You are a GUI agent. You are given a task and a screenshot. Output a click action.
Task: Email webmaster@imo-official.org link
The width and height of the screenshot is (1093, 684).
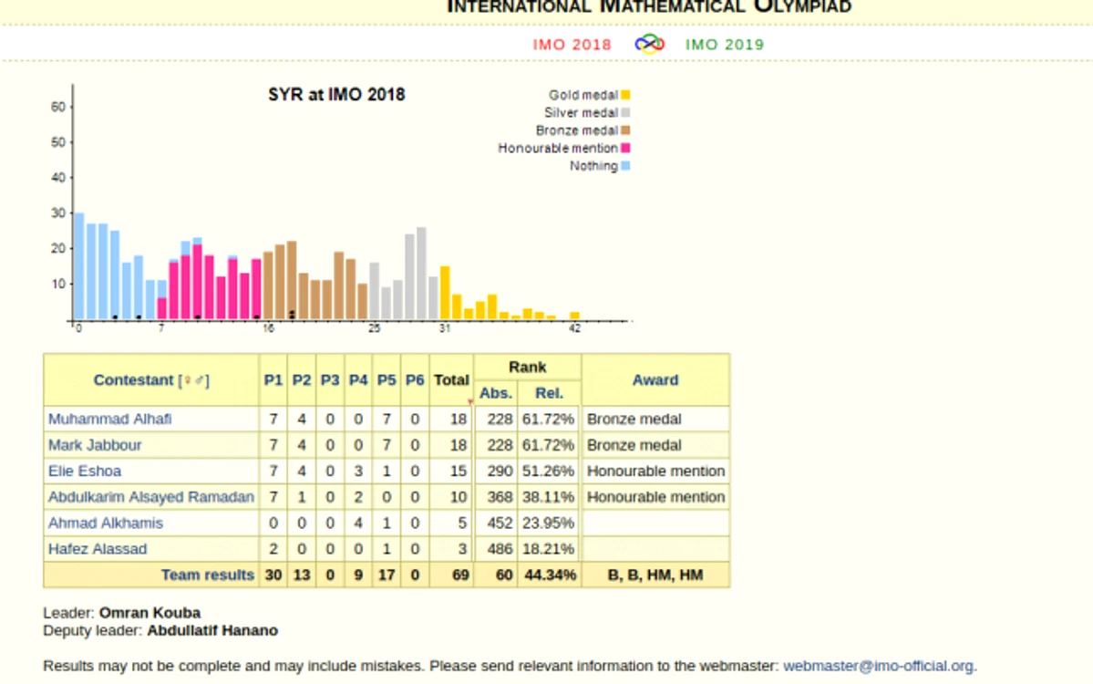[x=878, y=666]
